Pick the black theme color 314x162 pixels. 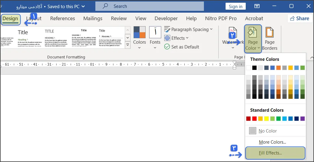point(254,68)
